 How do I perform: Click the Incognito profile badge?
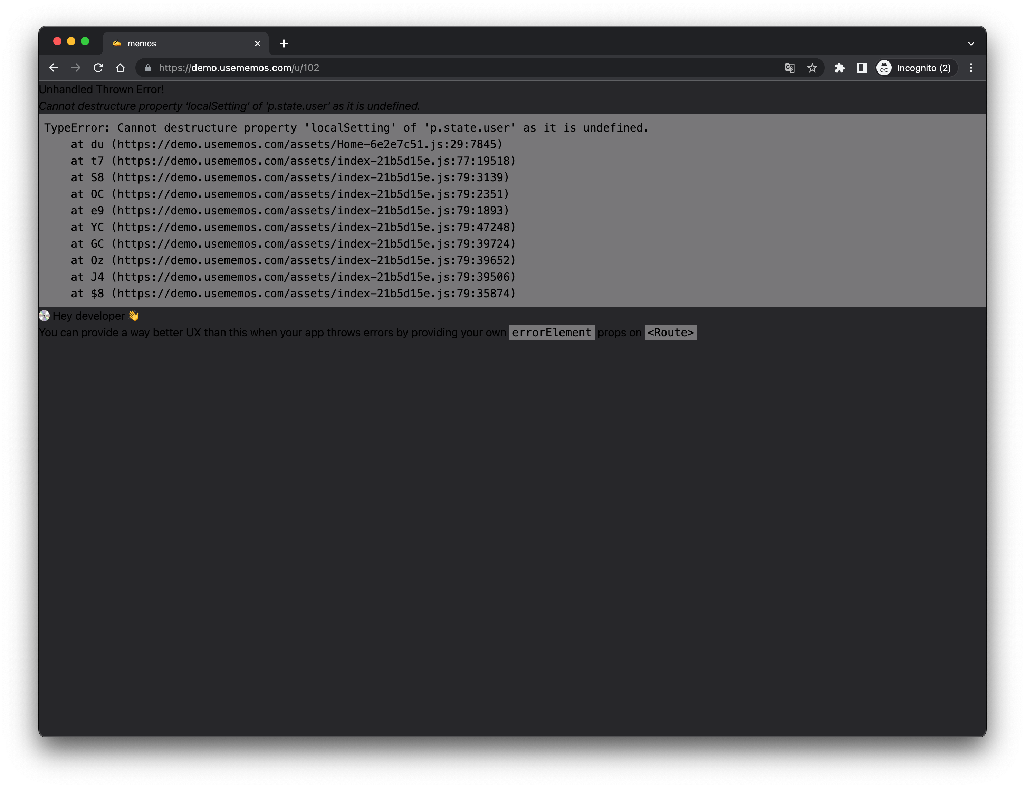[915, 68]
